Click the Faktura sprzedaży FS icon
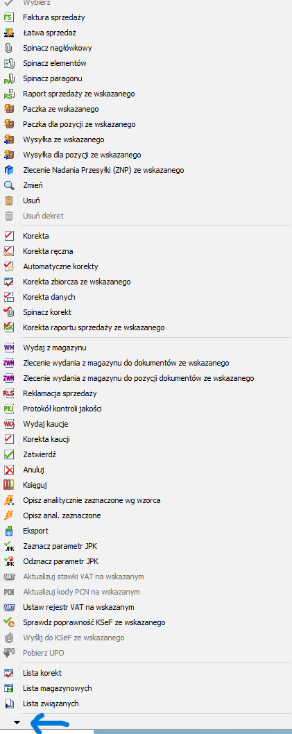The image size is (292, 734). 9,17
